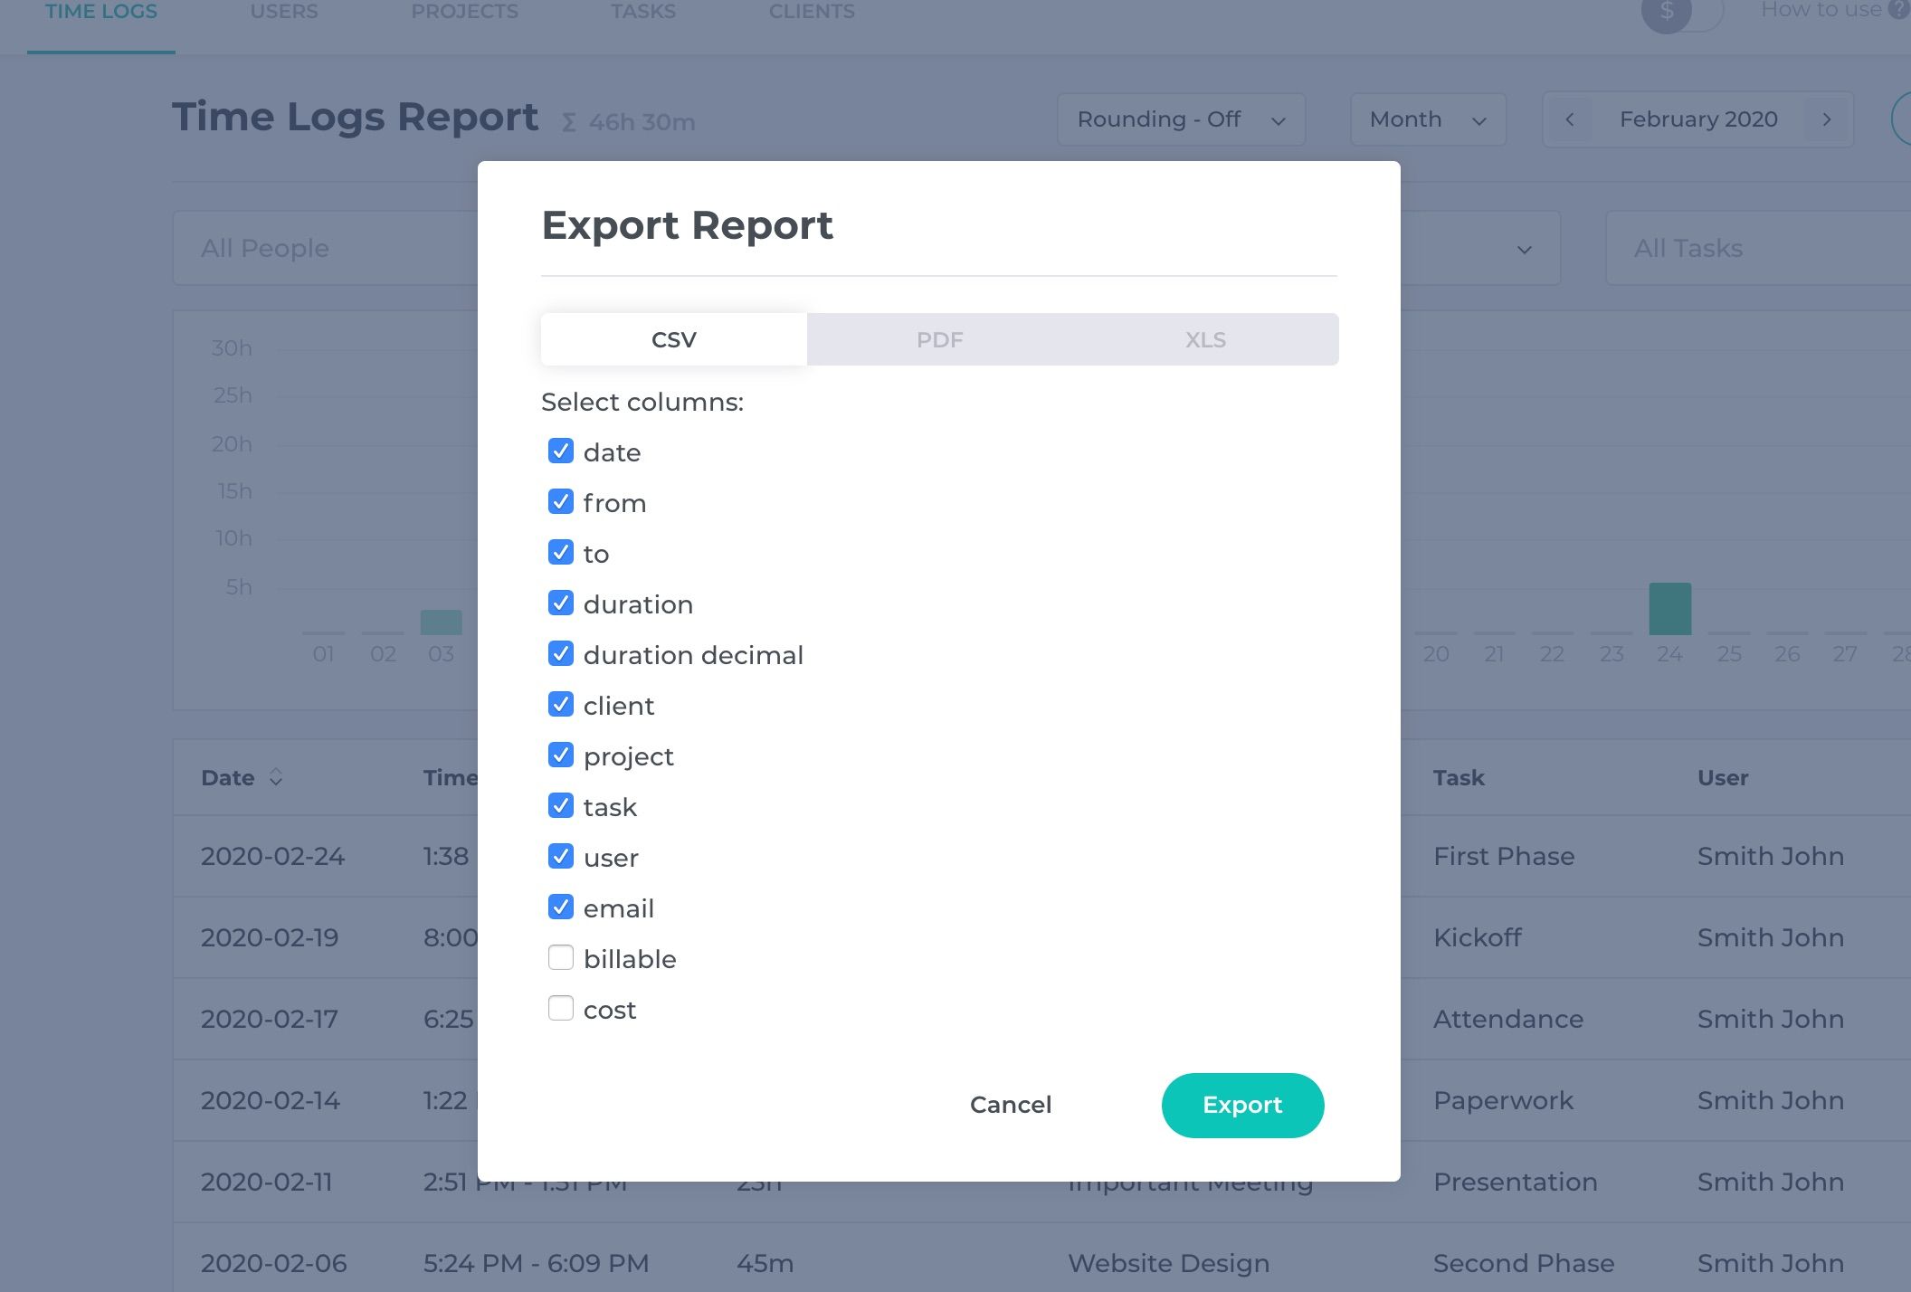1911x1292 pixels.
Task: Check the cost column checkbox
Action: 561,1009
